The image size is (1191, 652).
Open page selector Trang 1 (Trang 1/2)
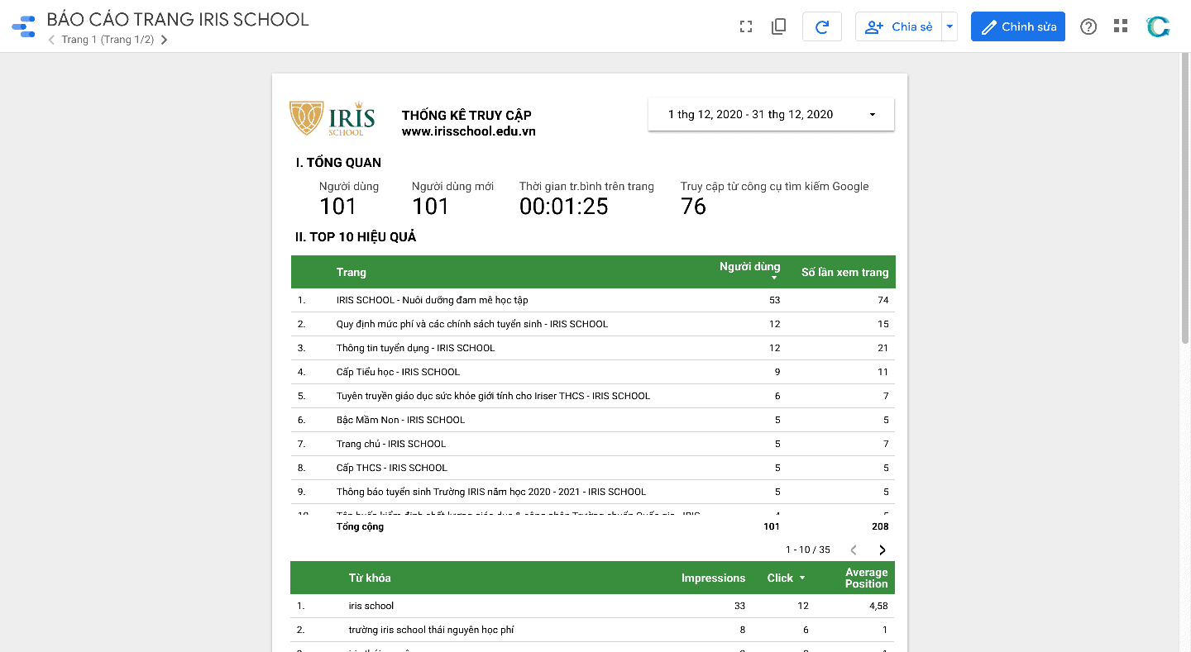108,40
